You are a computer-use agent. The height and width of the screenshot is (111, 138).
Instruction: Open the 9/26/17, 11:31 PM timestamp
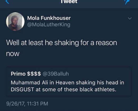[27, 104]
